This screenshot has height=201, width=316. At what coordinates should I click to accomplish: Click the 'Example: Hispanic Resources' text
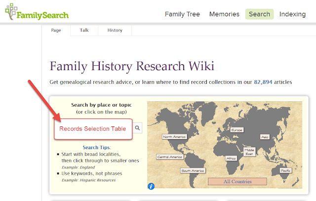point(89,180)
